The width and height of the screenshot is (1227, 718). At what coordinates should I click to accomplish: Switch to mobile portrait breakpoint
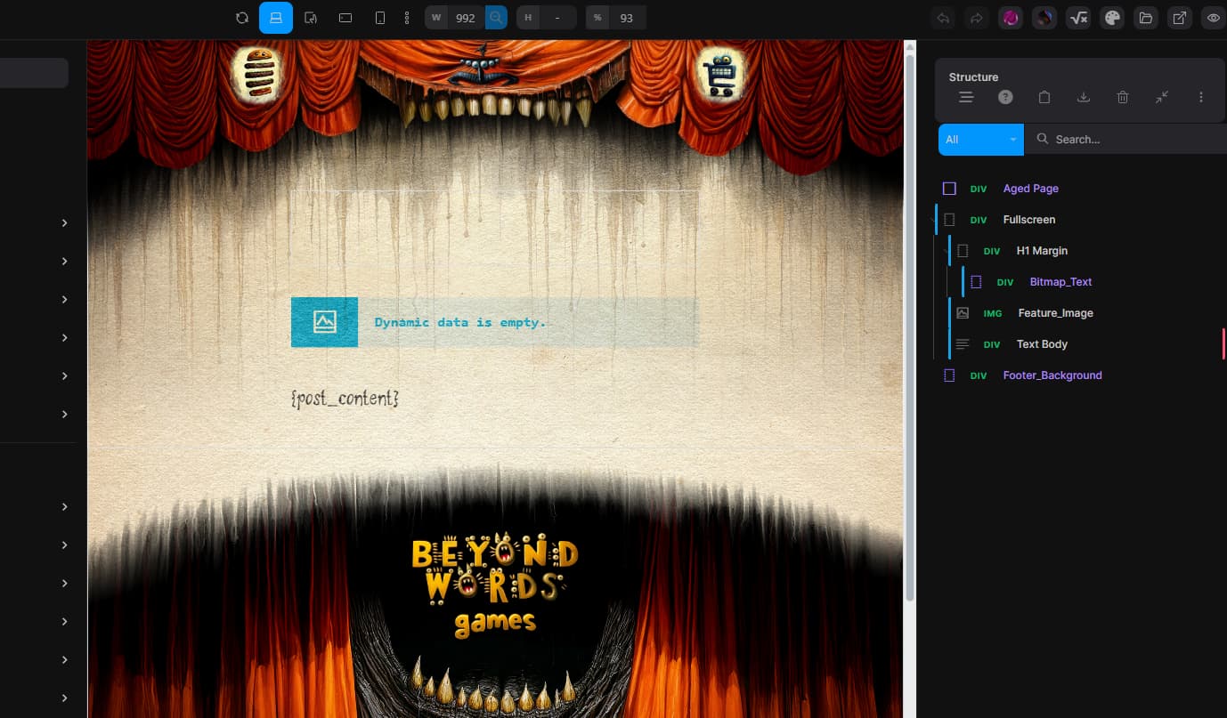380,18
